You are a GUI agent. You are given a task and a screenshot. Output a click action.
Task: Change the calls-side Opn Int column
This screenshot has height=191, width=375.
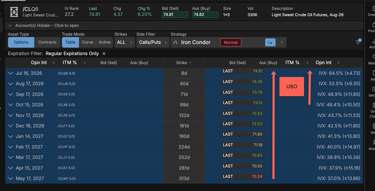click(x=43, y=63)
